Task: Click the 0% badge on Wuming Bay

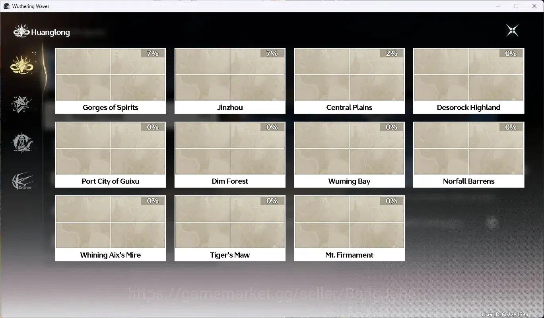Action: [391, 127]
